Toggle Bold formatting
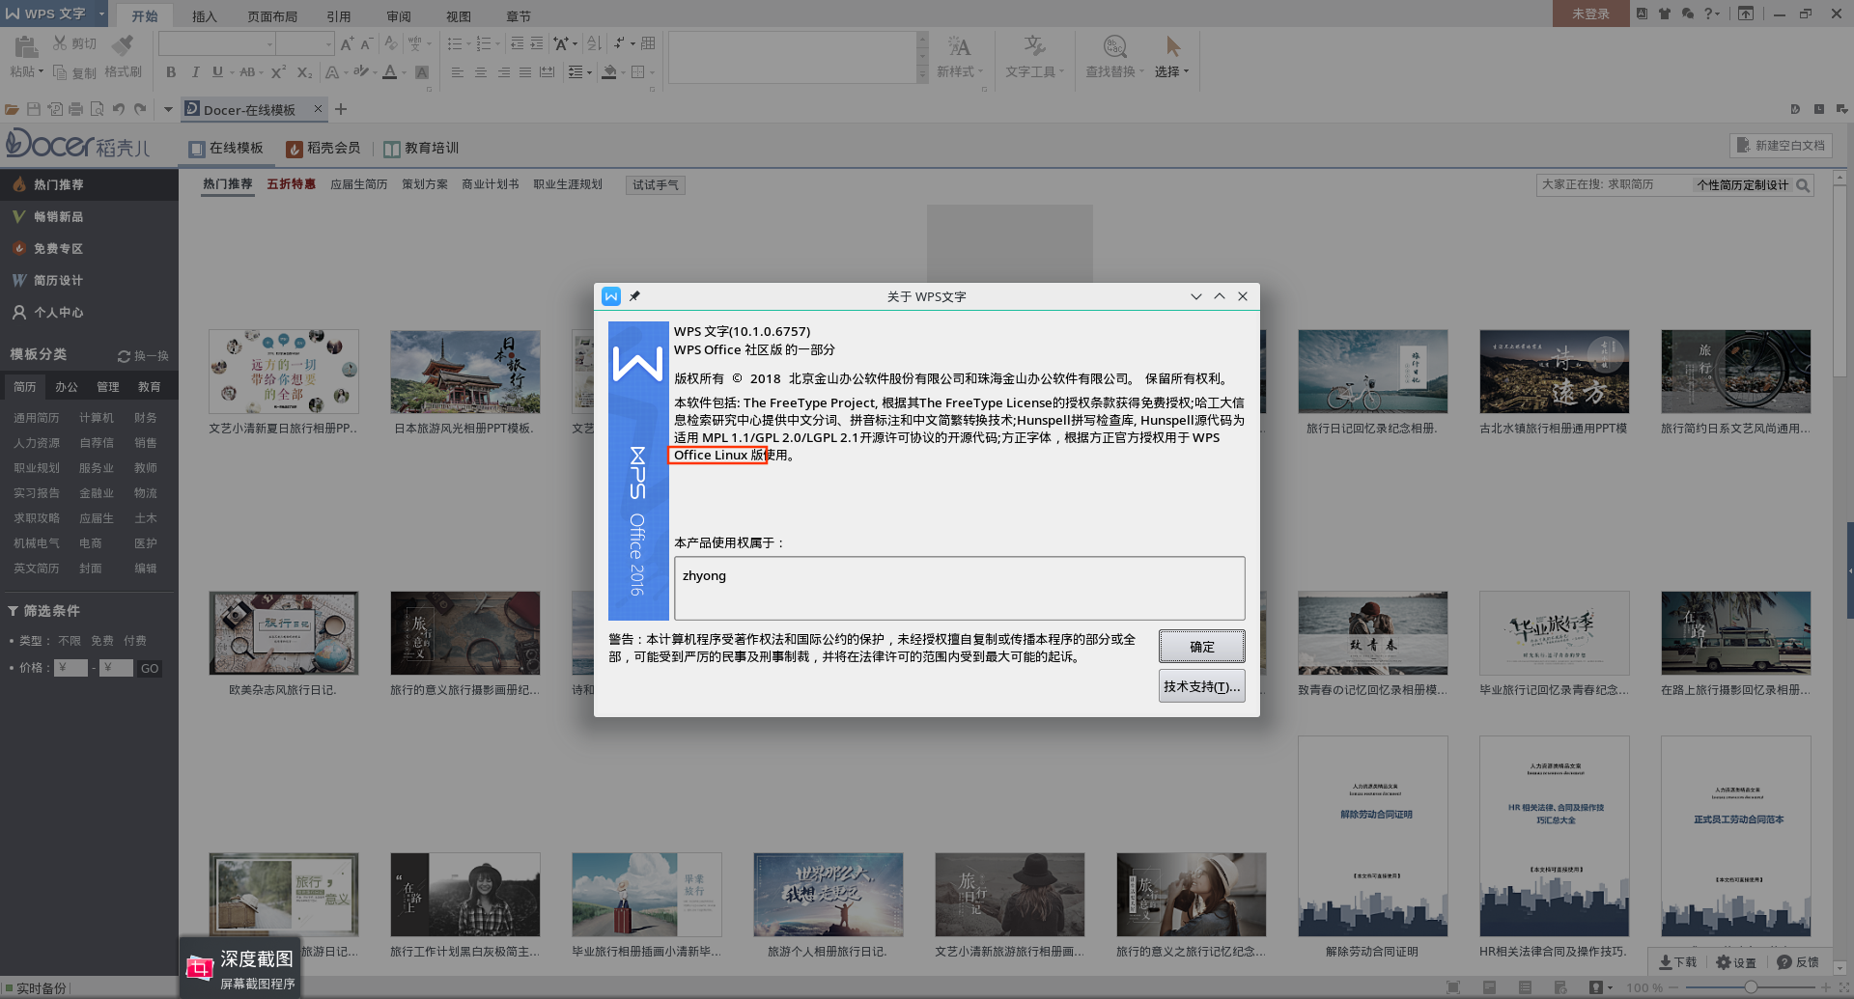This screenshot has height=999, width=1854. 171,72
